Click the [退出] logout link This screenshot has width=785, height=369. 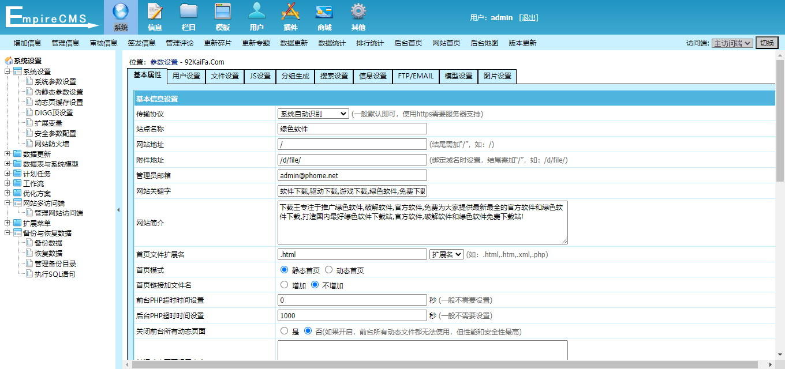click(528, 18)
